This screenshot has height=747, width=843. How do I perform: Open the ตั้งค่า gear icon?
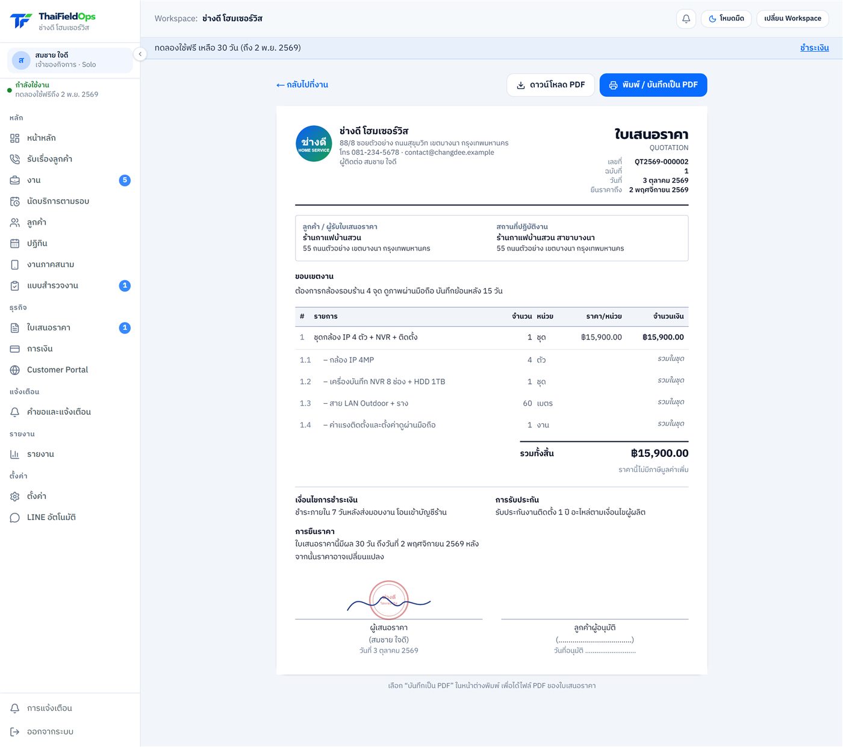pos(15,496)
